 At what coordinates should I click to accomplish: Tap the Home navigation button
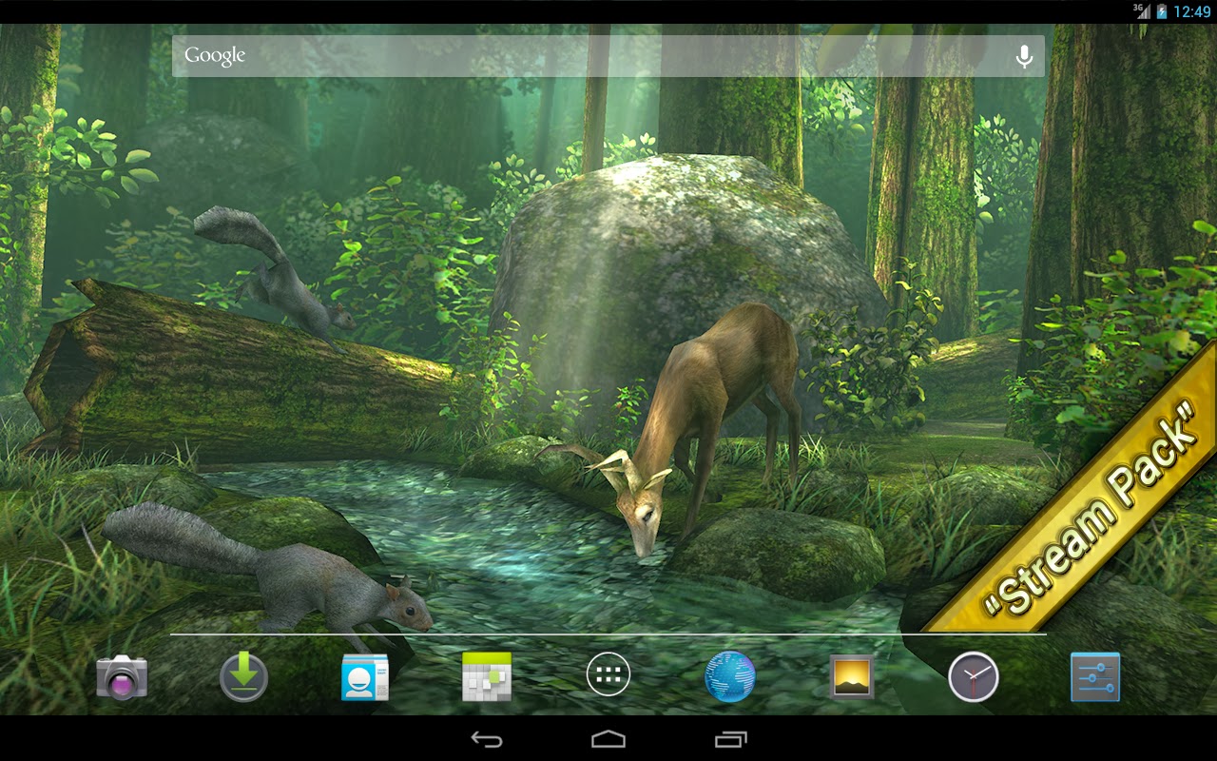click(x=608, y=739)
